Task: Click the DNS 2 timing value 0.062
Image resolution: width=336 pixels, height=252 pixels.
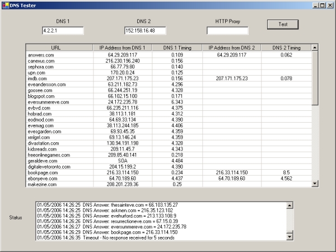Action: 286,55
